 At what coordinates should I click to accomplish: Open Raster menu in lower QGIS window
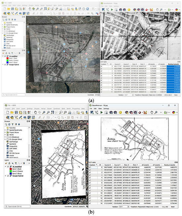click(x=50, y=109)
